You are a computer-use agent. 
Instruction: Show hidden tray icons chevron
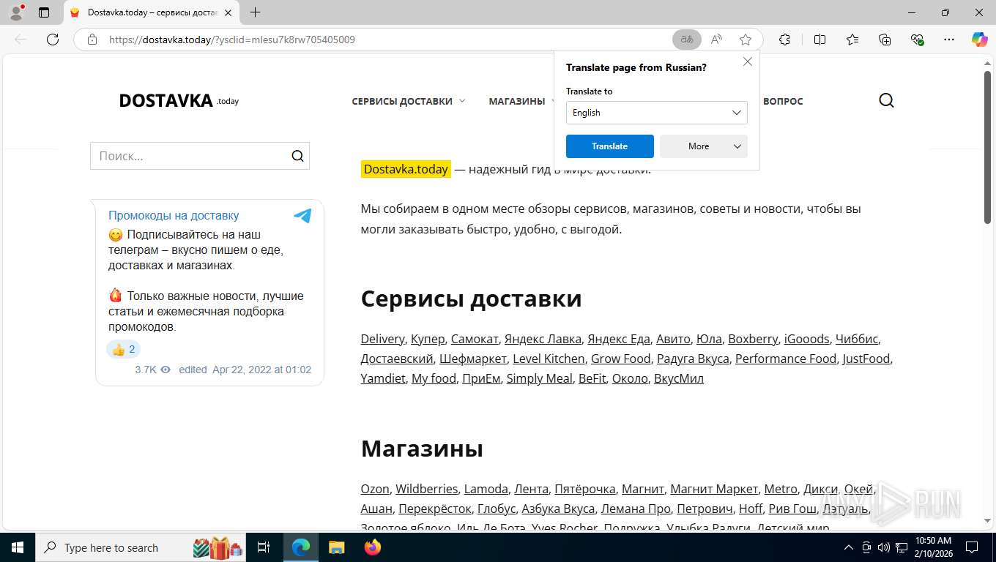coord(849,547)
